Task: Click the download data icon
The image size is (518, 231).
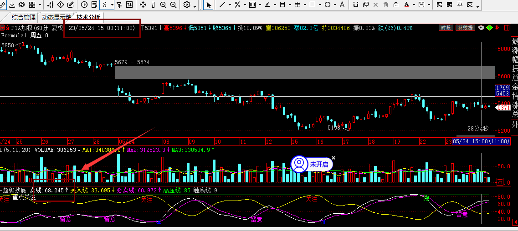Action: pos(12,5)
